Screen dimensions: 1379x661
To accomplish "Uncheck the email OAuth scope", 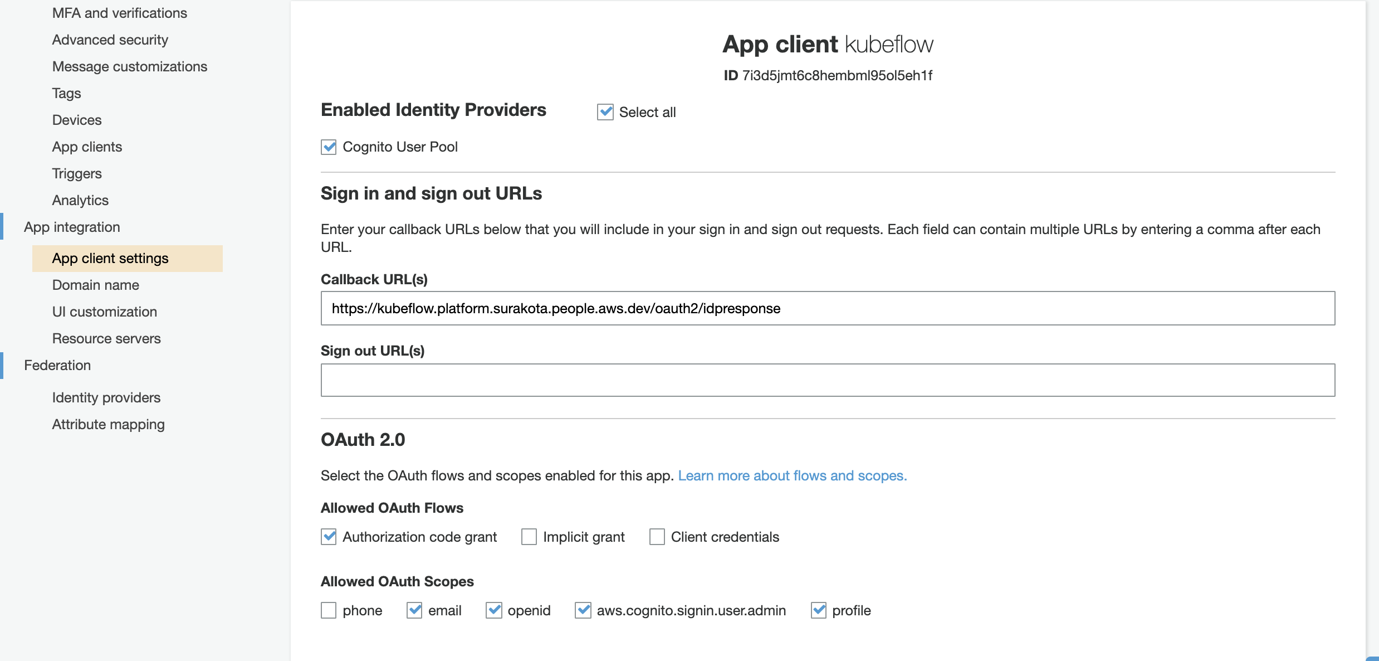I will tap(414, 610).
